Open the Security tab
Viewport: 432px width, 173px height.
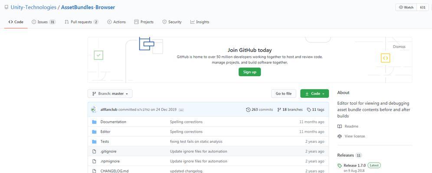[x=172, y=22]
